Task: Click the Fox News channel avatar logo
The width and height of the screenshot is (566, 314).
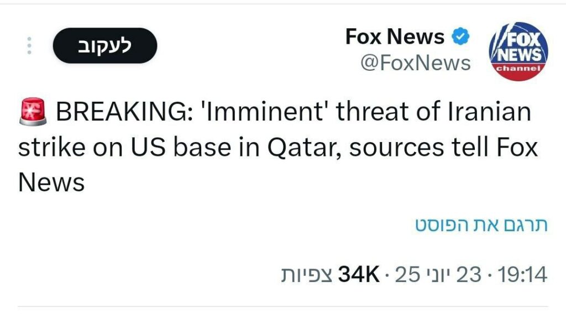Action: 518,51
